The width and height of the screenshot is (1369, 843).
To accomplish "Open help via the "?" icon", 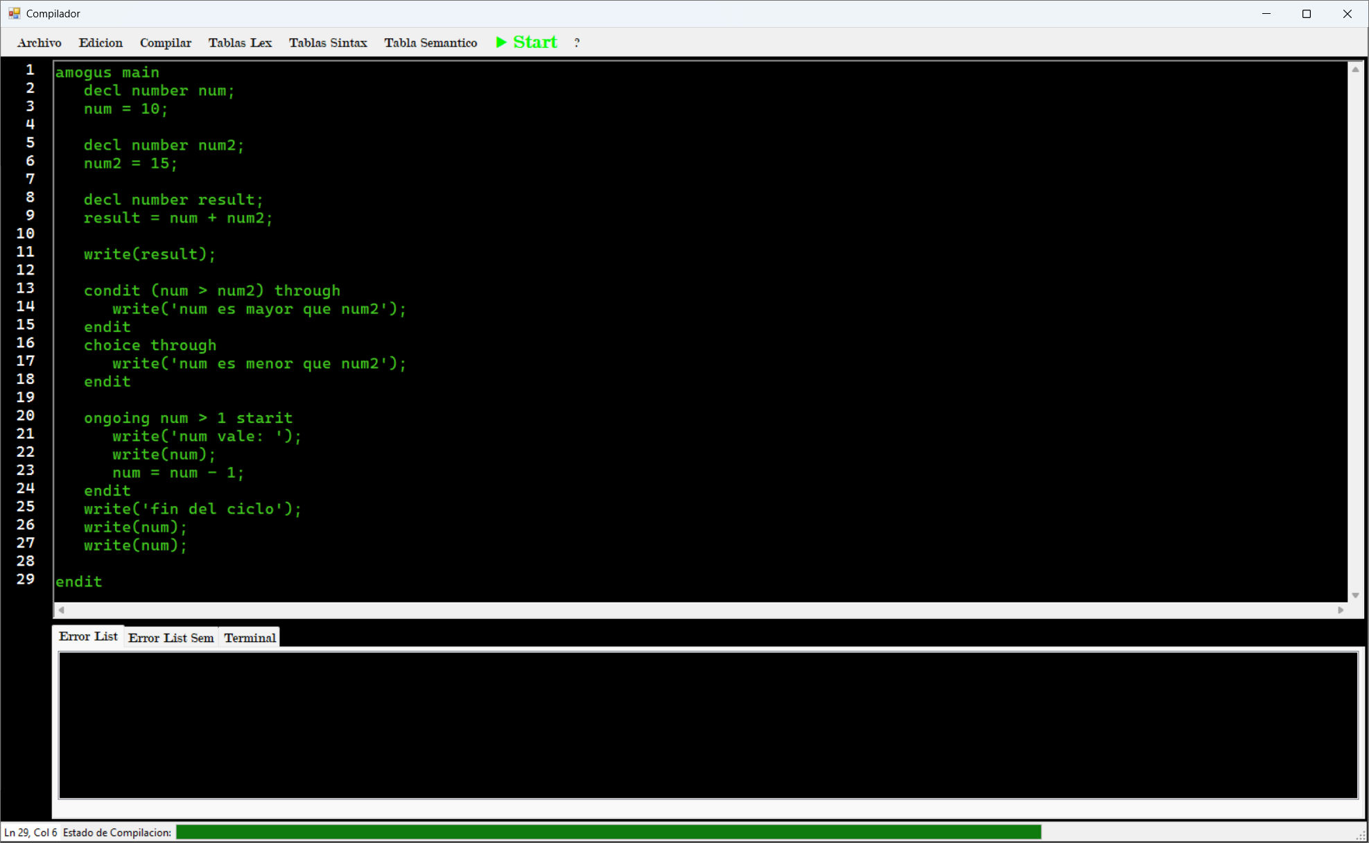I will (576, 43).
